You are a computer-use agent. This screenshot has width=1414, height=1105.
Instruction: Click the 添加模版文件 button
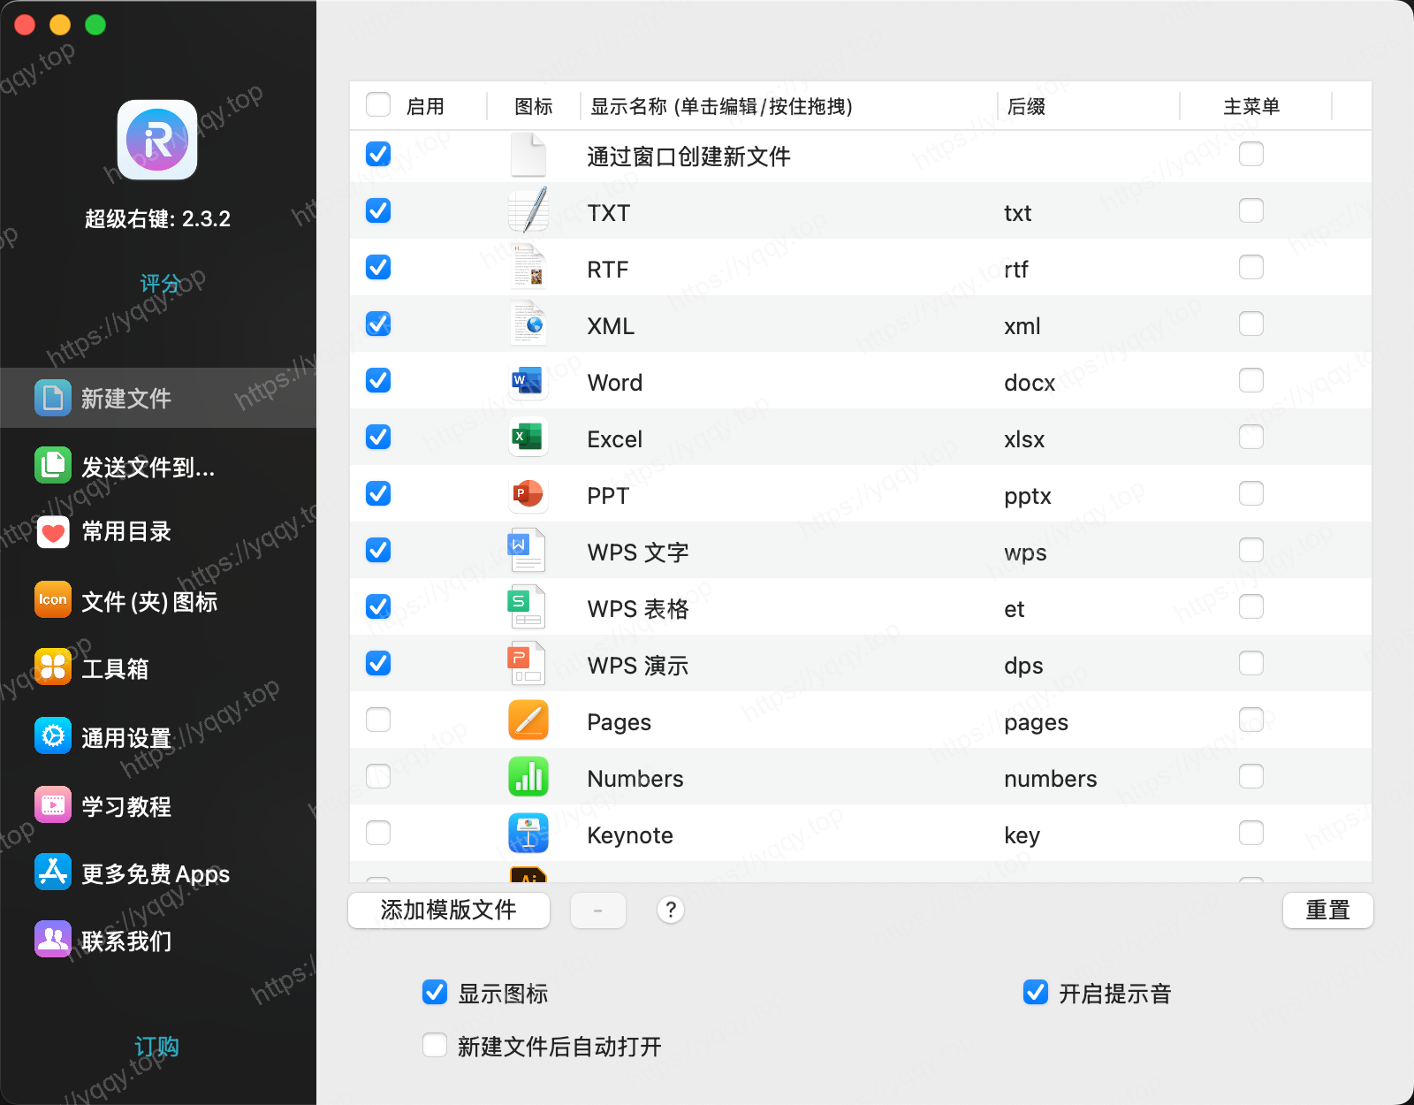(x=449, y=910)
